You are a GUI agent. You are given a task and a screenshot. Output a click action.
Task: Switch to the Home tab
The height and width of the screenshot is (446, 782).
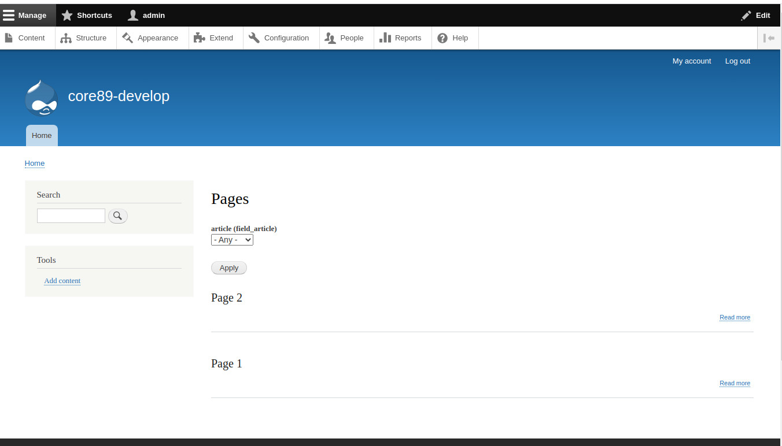click(x=41, y=135)
